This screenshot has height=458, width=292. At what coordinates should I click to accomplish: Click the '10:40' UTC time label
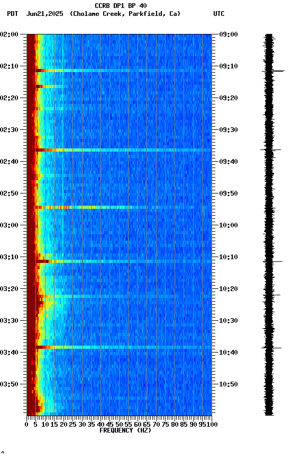point(229,353)
